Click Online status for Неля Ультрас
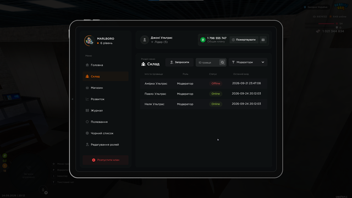The height and width of the screenshot is (198, 352). point(216,104)
